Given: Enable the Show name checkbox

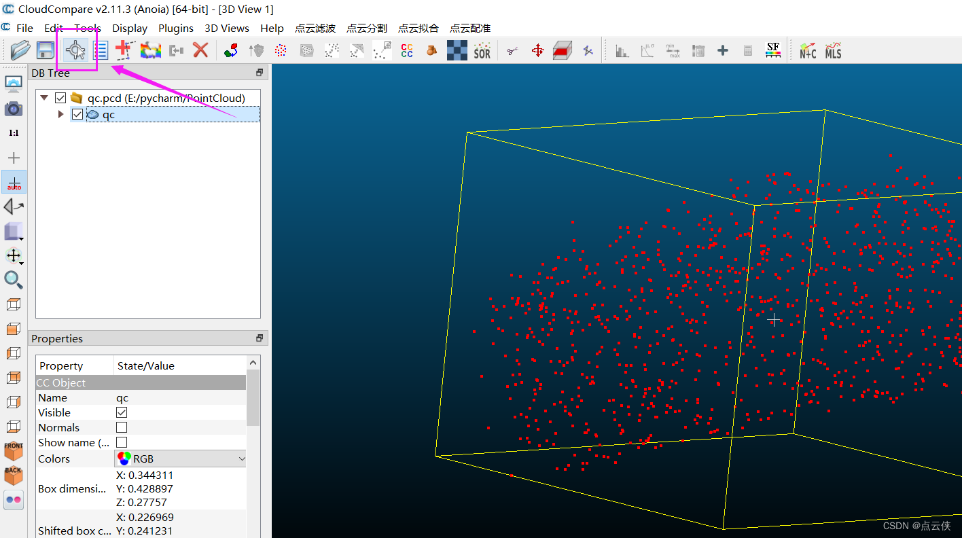Looking at the screenshot, I should (x=122, y=442).
